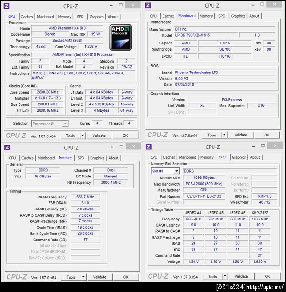Viewport: 286px width, 292px height.
Task: Click the motherboard model LP DK 790FXB-M3H5
Action: coord(206,35)
